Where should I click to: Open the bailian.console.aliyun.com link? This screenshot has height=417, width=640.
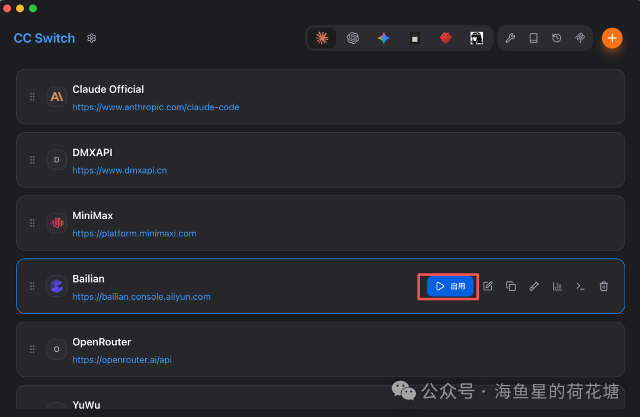pos(142,297)
